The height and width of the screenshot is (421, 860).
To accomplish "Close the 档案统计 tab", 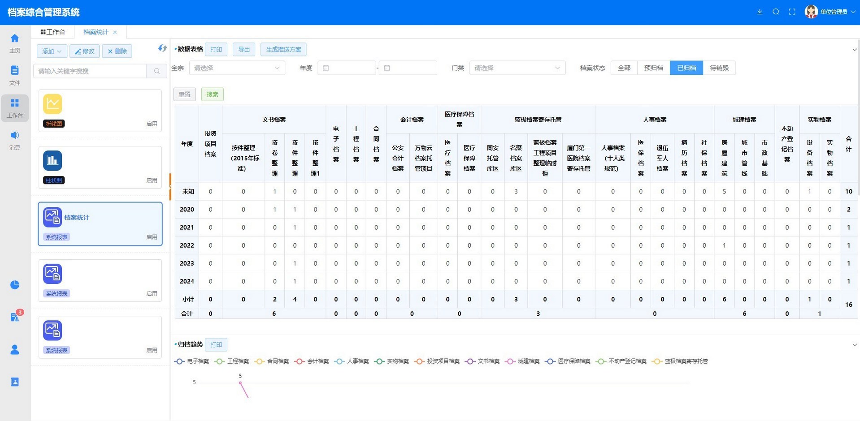I will coord(115,32).
